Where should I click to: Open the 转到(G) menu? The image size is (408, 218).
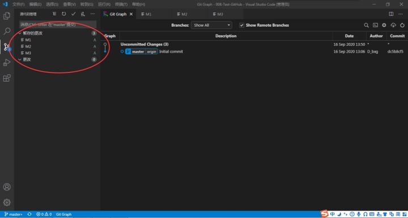pyautogui.click(x=87, y=5)
